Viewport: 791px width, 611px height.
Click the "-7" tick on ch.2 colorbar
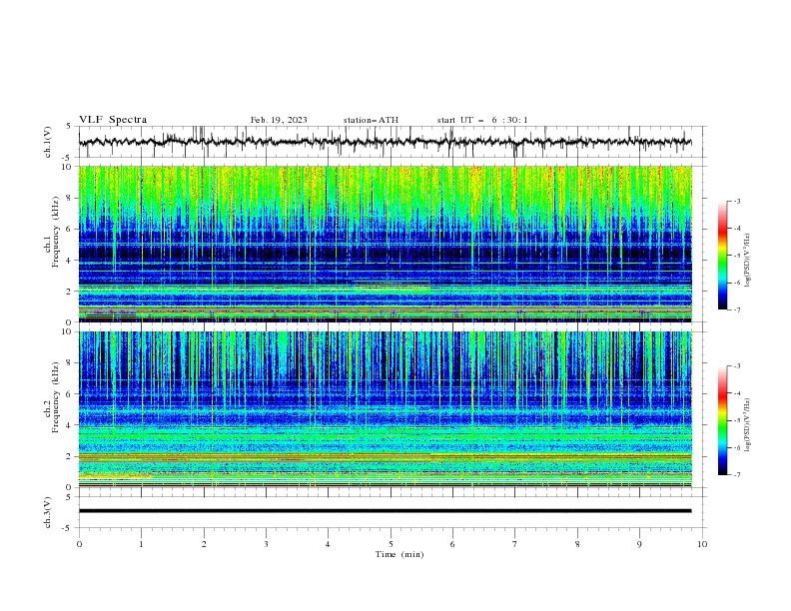pyautogui.click(x=737, y=475)
